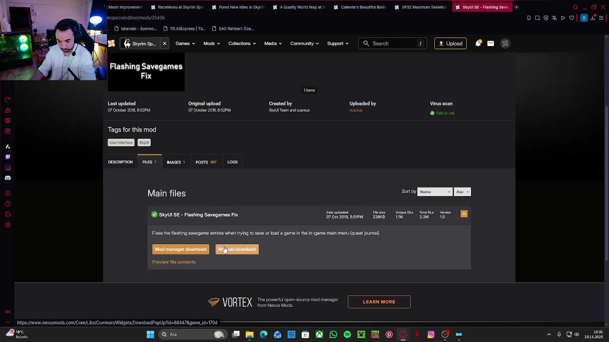Open the Aria AI sidebar icon

pos(8,146)
